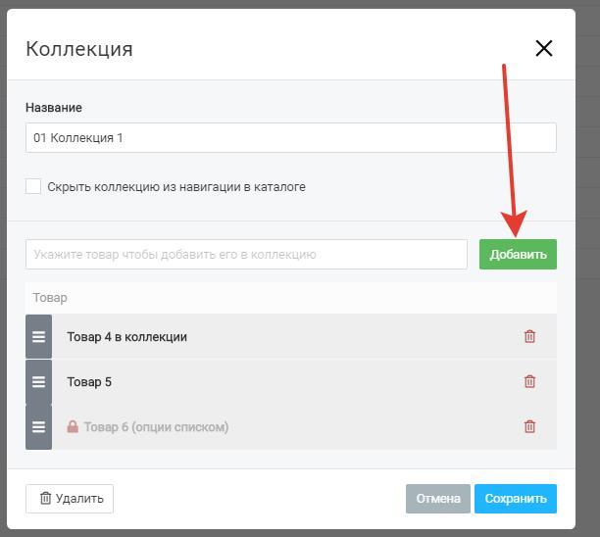
Task: Click the trash icon for Товар 4 в коллекции
Action: pos(529,336)
